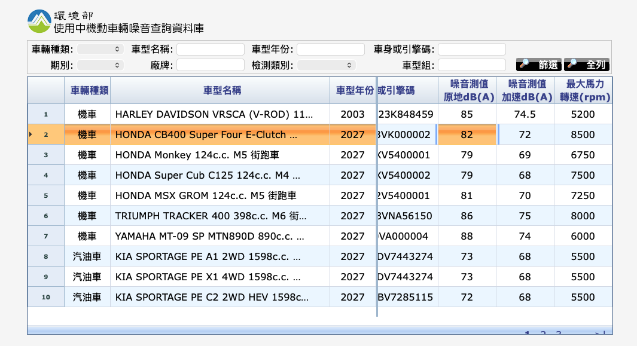
Task: Open the 檢測類別 dropdown
Action: coord(326,65)
